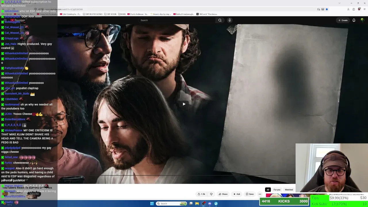Play the video with the center play button
The width and height of the screenshot is (368, 207).
(x=184, y=104)
